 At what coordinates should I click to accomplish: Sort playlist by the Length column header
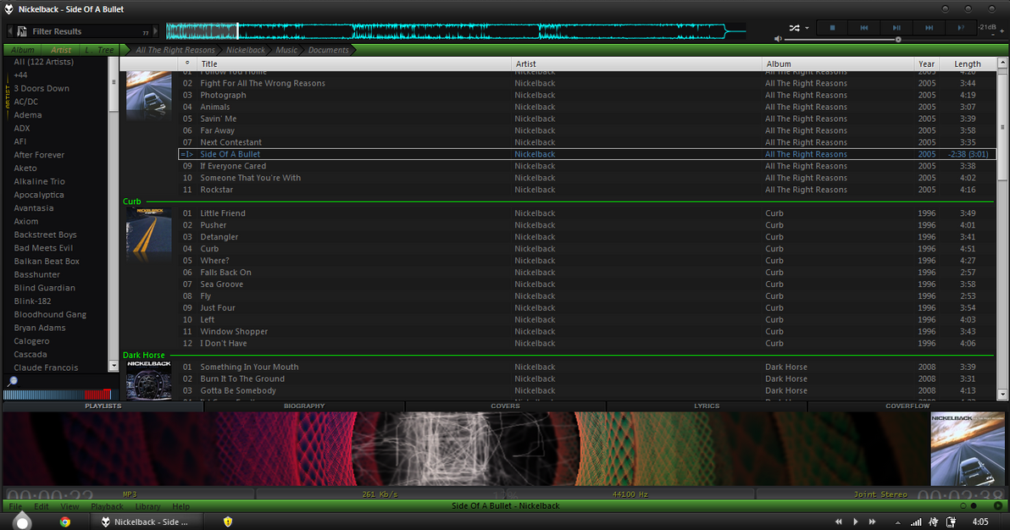968,63
